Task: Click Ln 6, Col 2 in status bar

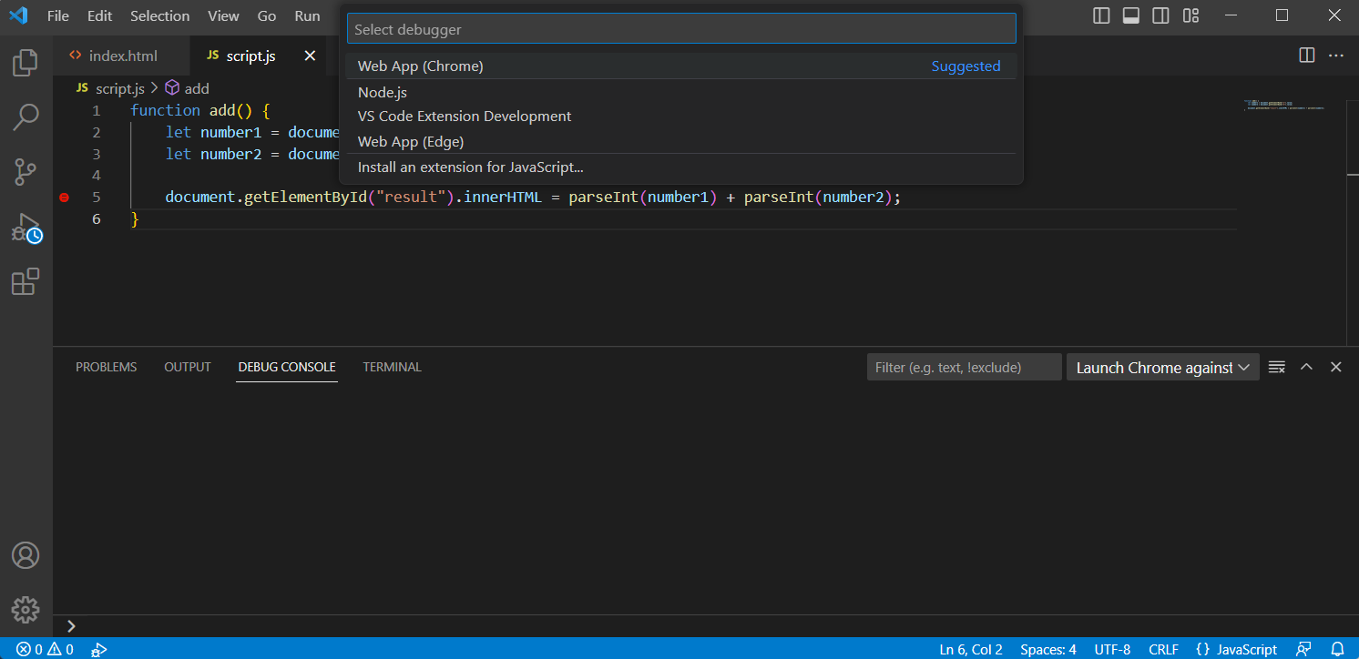Action: point(970,649)
